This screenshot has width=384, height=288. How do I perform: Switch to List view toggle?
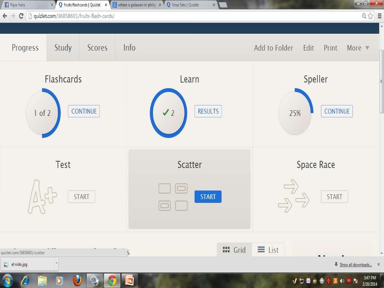(x=268, y=250)
